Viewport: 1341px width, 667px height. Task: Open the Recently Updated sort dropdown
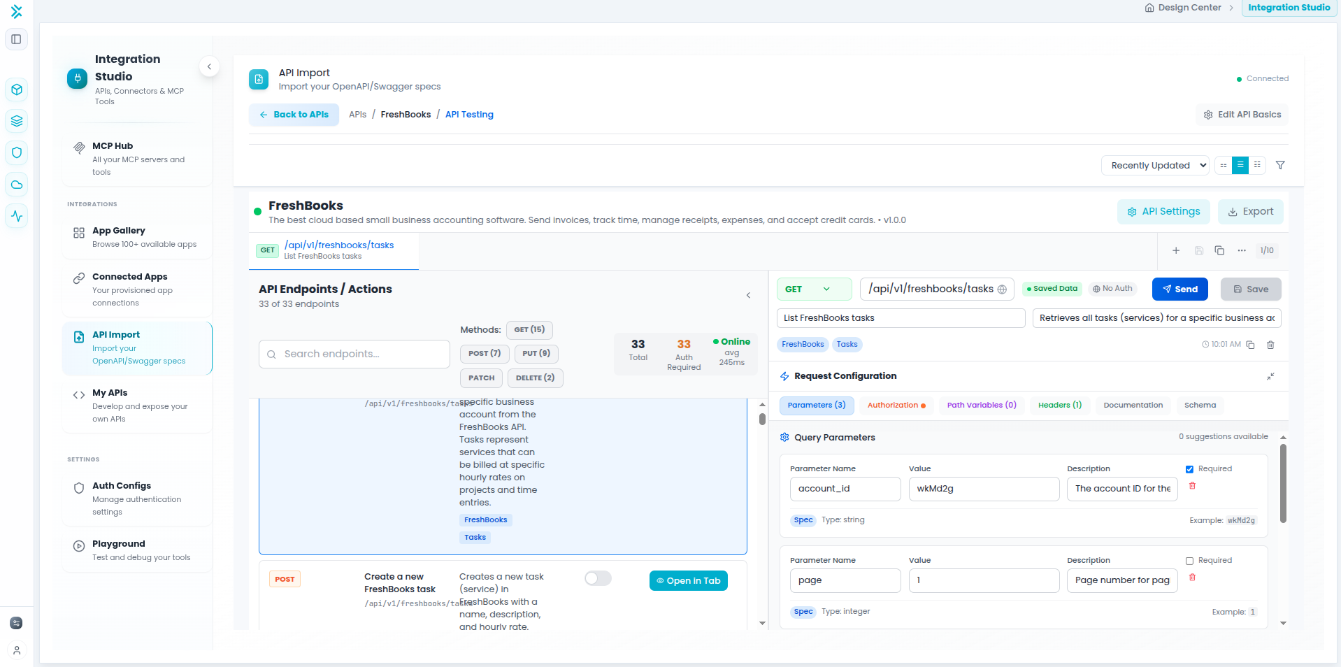[1155, 165]
